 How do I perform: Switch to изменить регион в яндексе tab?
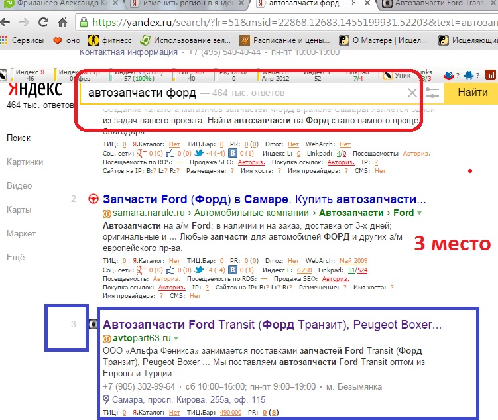tap(188, 4)
